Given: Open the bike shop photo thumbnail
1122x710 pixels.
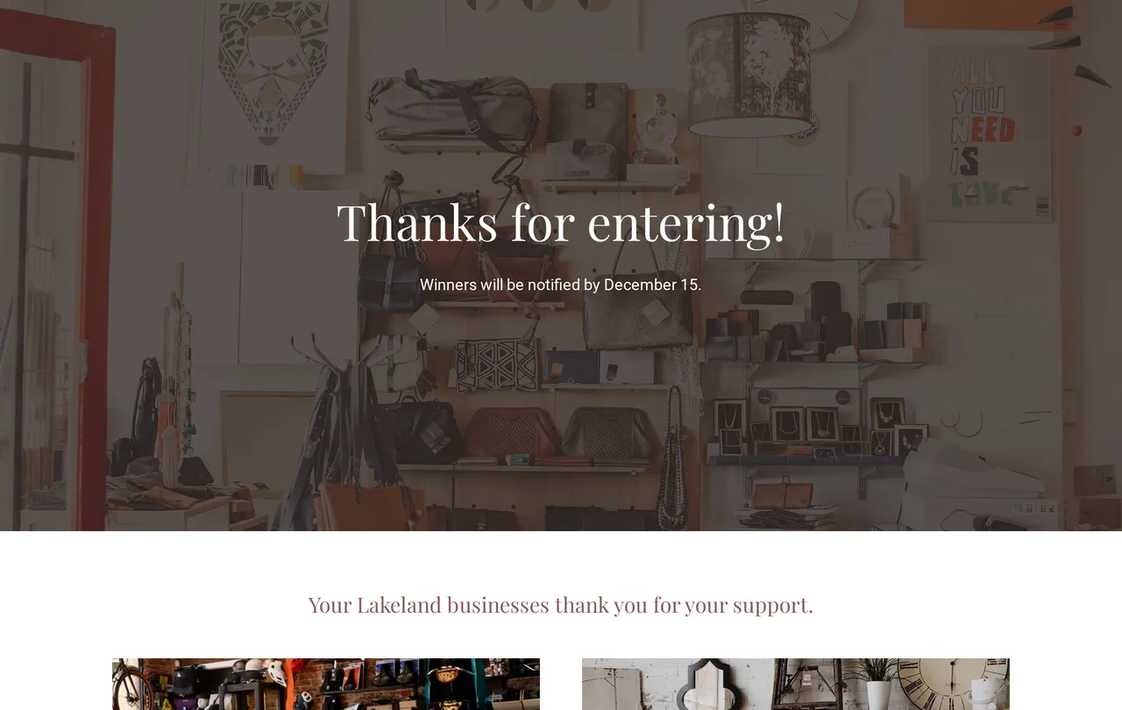Looking at the screenshot, I should 326,685.
